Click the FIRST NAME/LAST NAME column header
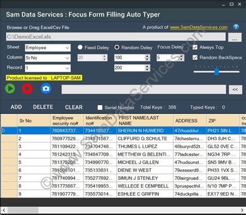 coord(145,121)
